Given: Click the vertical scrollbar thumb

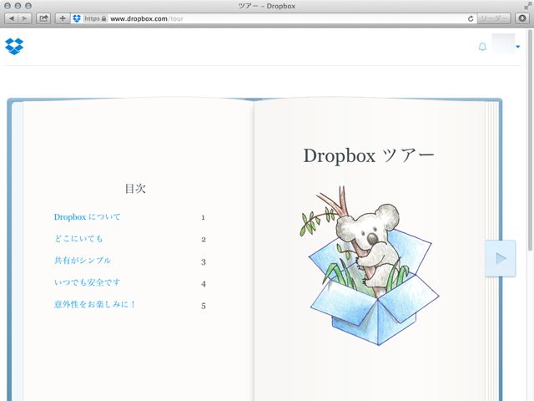Looking at the screenshot, I should (x=530, y=140).
